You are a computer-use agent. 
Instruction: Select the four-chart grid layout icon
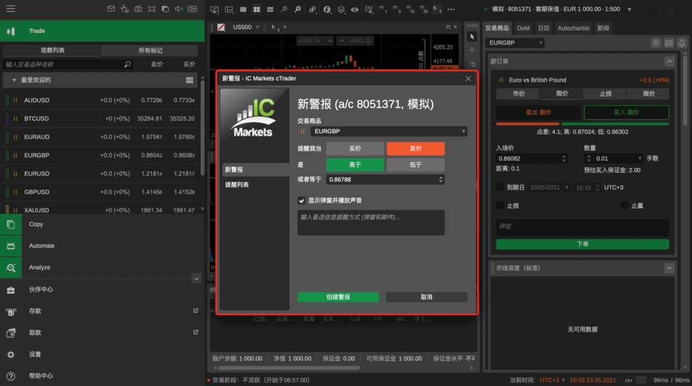tap(257, 9)
